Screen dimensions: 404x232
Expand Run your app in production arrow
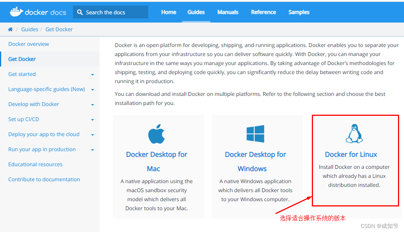pos(93,150)
